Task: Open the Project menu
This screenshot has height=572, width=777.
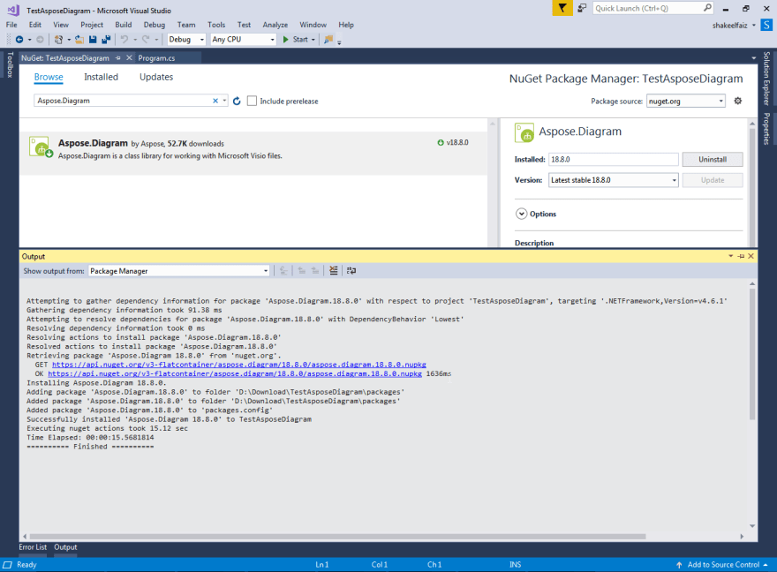Action: click(x=92, y=25)
